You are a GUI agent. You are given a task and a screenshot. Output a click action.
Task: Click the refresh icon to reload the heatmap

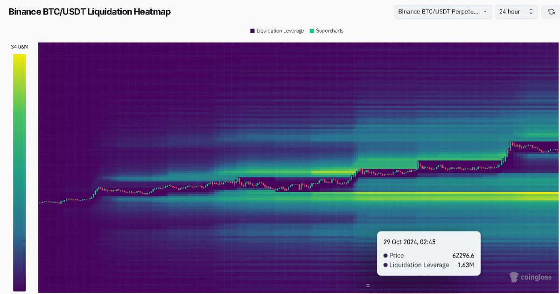552,11
